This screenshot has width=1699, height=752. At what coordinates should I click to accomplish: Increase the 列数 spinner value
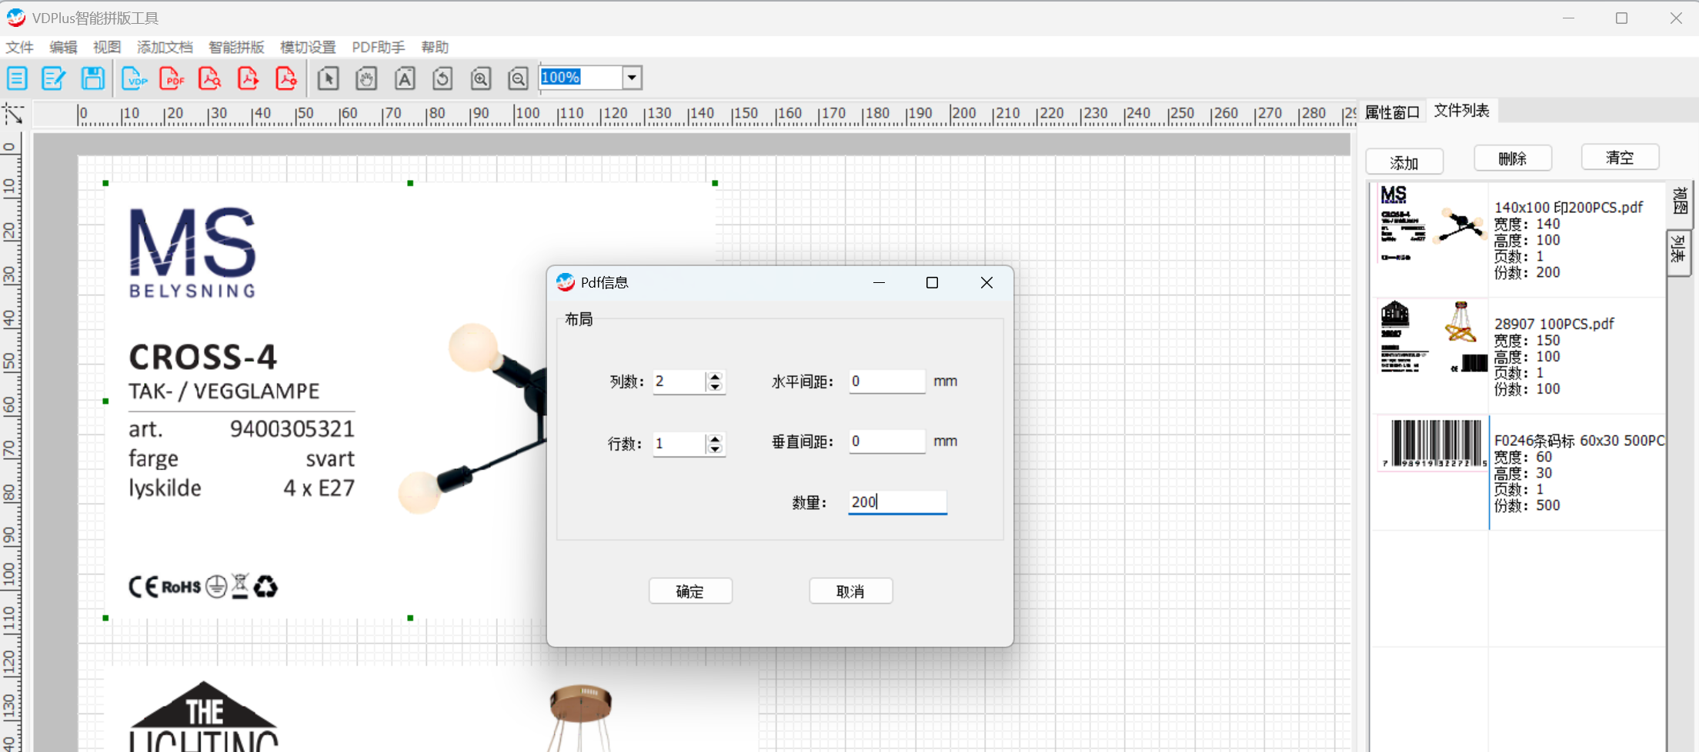716,377
